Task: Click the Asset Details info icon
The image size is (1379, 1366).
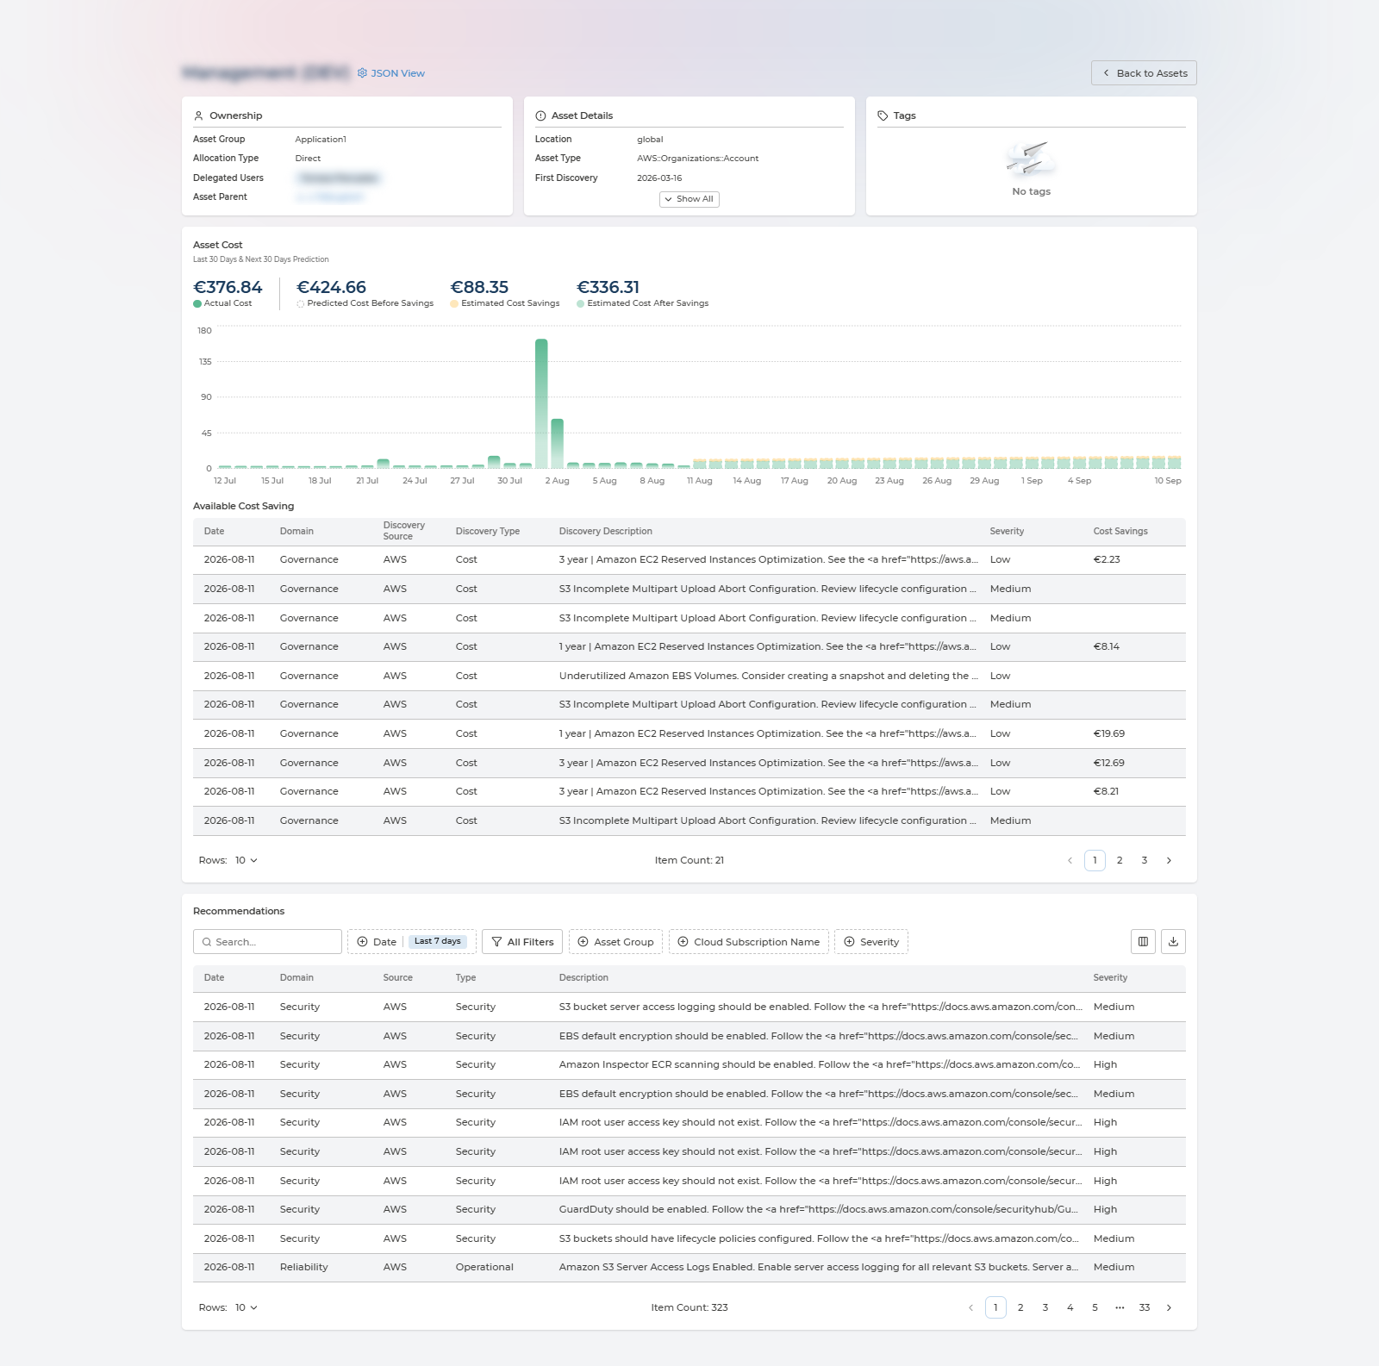Action: coord(541,115)
